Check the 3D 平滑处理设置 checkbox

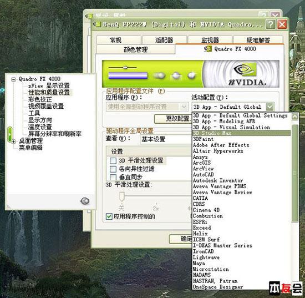[x=113, y=161]
